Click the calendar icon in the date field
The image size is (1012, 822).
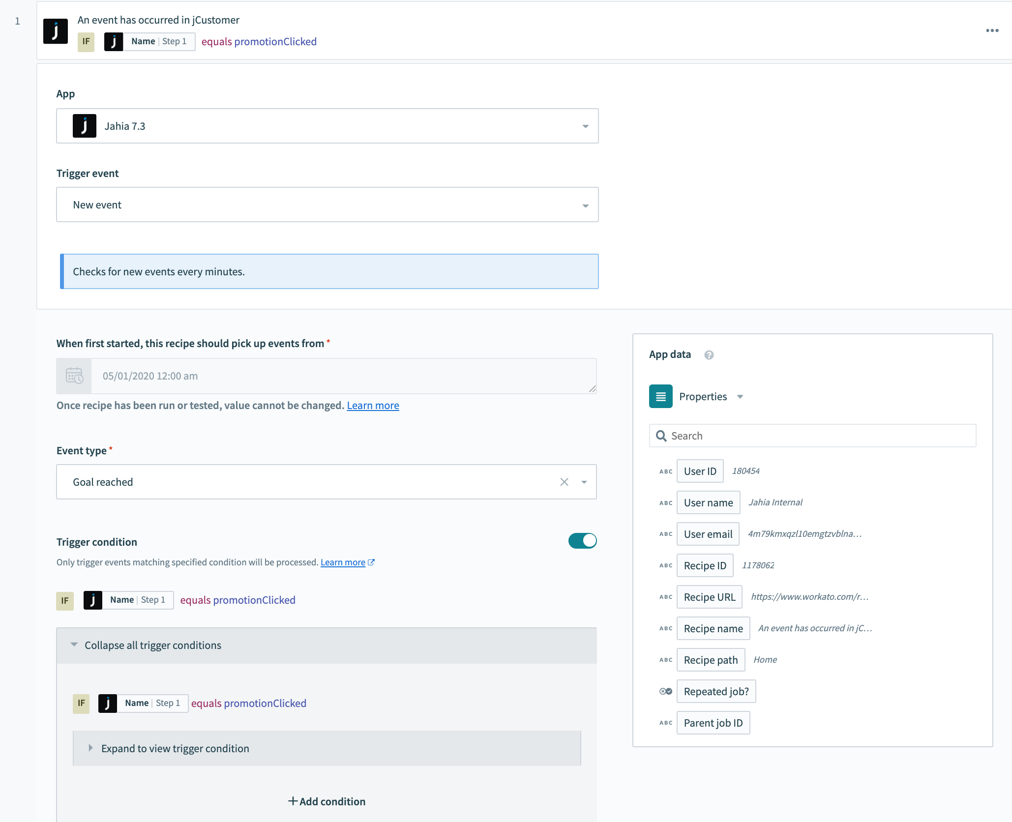coord(74,376)
